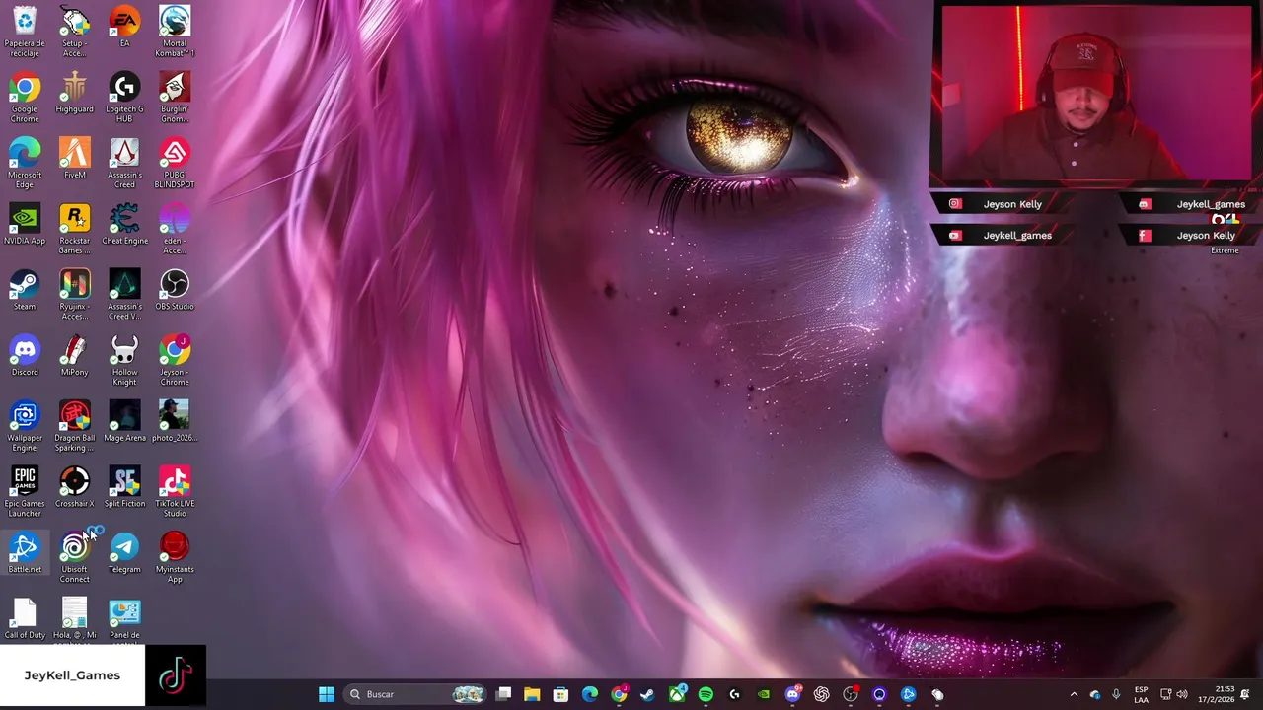
Task: Open the volume control in the system tray
Action: point(1182,694)
